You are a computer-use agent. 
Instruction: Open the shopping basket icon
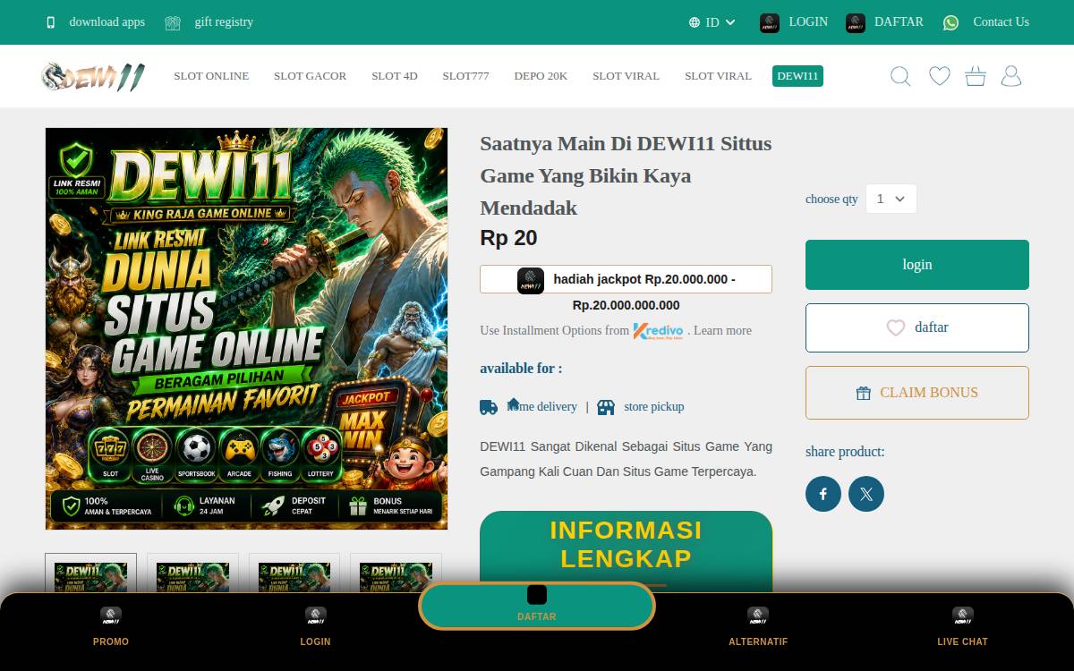point(976,77)
